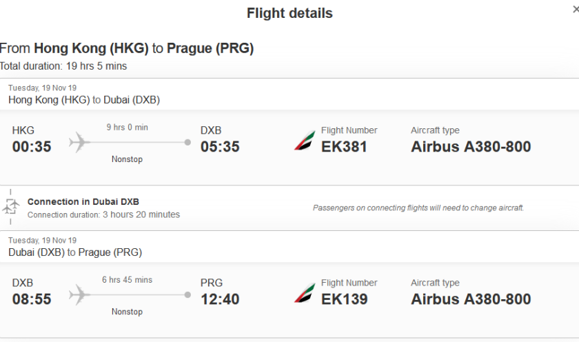The image size is (579, 342).
Task: Click the Hong Kong (HKG) to Dubai (DXB) heading
Action: coord(84,100)
